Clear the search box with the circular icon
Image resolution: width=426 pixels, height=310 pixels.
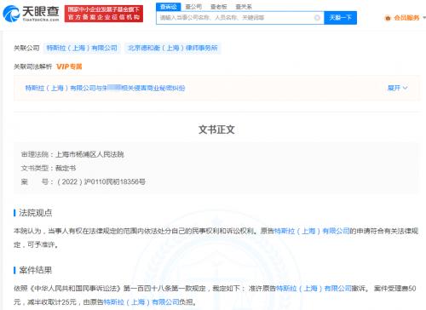(x=317, y=18)
